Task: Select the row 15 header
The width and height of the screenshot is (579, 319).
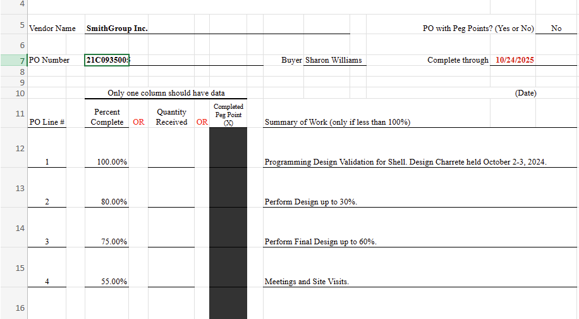Action: [x=13, y=268]
